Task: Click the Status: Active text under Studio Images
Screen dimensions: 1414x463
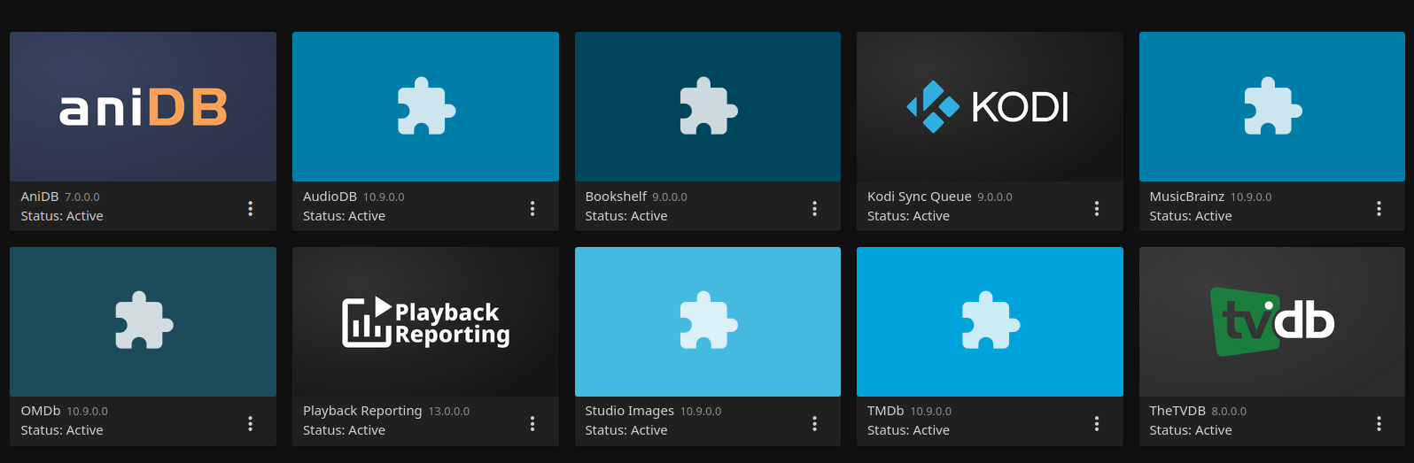Action: pos(626,430)
